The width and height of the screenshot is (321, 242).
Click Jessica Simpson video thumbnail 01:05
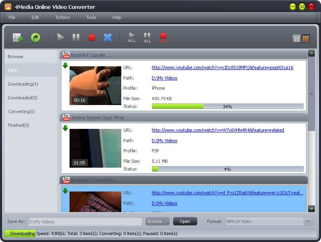click(95, 148)
